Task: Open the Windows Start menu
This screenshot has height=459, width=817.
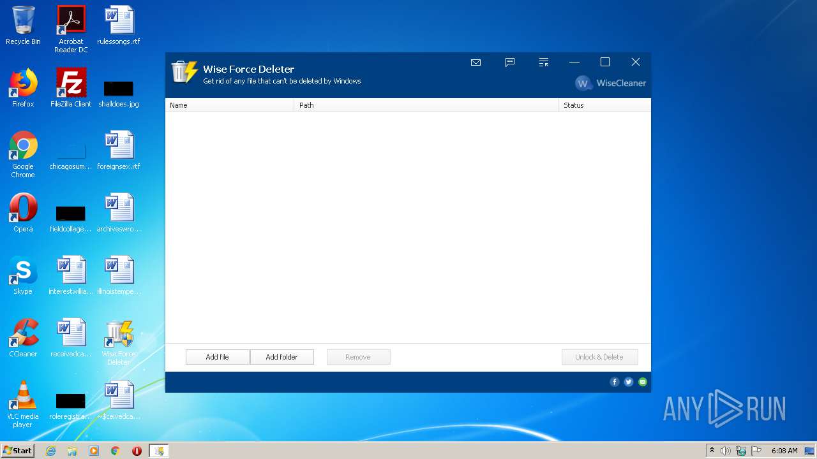Action: point(18,451)
